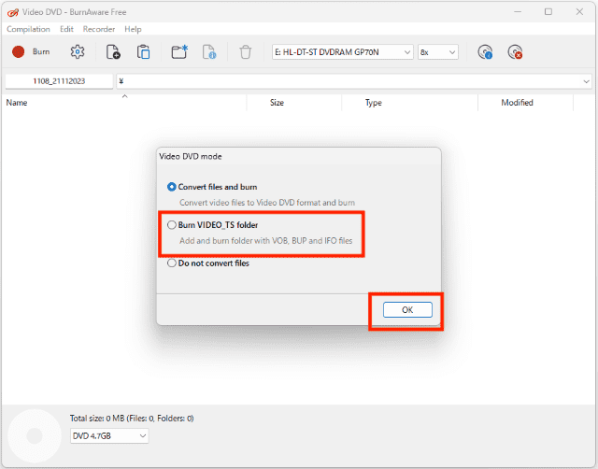Click the file properties info icon
Viewport: 598px width, 469px height.
click(x=209, y=52)
